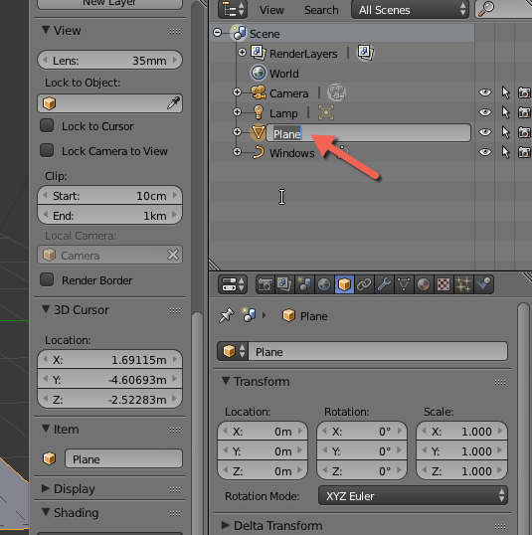Click the lamp data icon beside Lamp
This screenshot has width=532, height=535.
(x=326, y=112)
